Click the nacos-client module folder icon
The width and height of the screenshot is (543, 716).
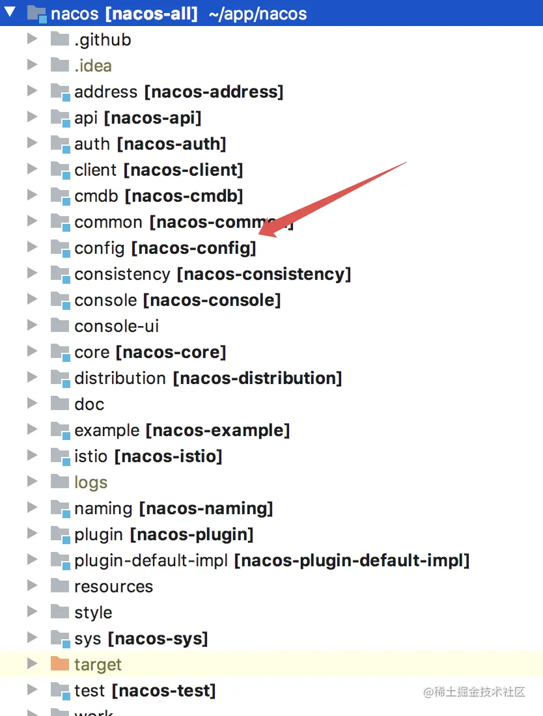pos(59,170)
